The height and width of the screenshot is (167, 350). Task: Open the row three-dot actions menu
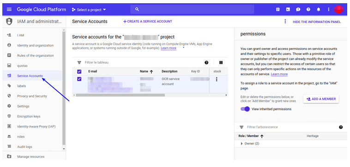[217, 79]
